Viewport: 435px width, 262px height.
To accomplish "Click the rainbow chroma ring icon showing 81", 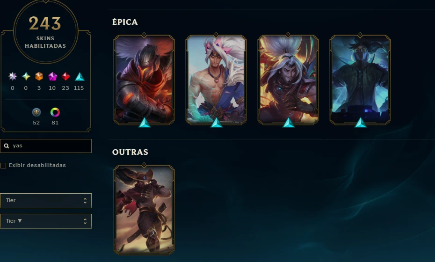I will tap(55, 112).
